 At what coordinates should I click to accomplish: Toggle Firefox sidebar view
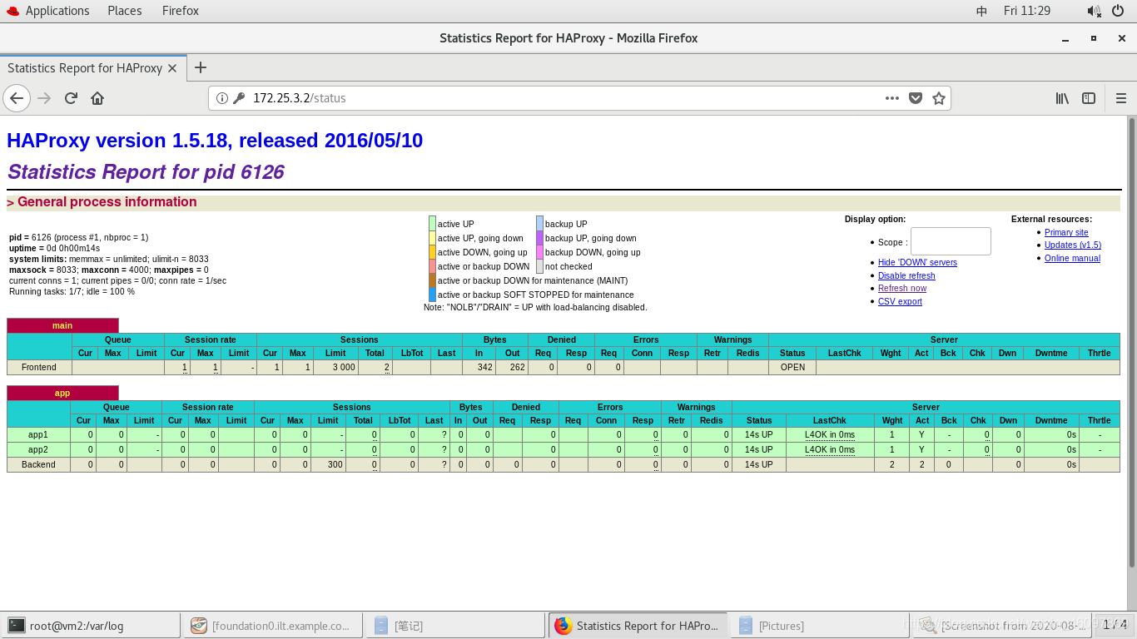coord(1089,98)
